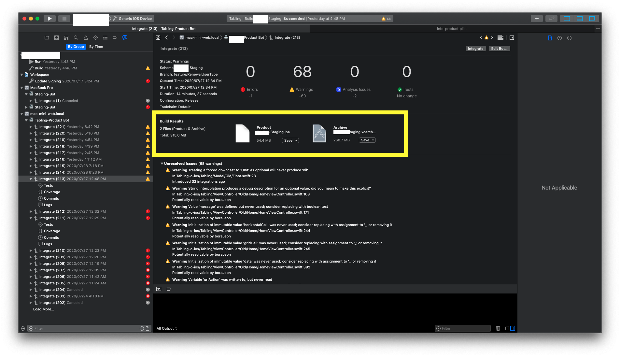Switch to Integrate (213) Tabling-Product Bot tab
The width and height of the screenshot is (620, 357).
(x=164, y=29)
